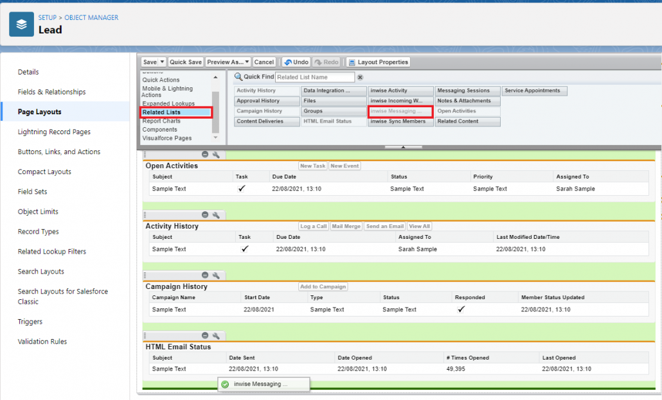
Task: Click the Add to Campaign button
Action: (323, 286)
